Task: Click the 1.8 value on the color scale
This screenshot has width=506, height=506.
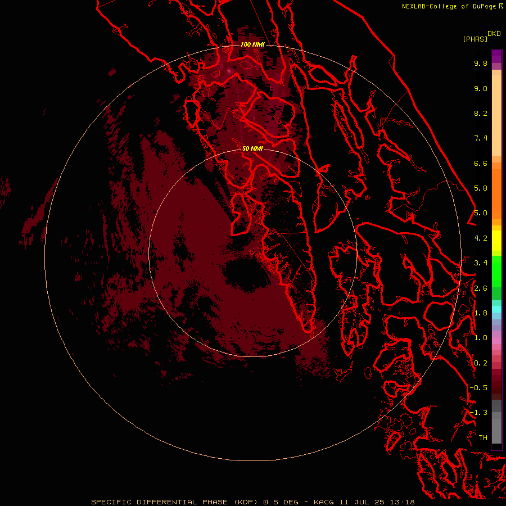Action: point(481,313)
